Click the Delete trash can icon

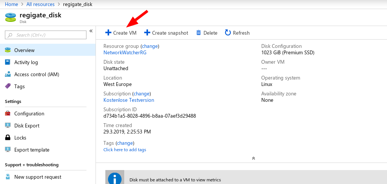[199, 33]
